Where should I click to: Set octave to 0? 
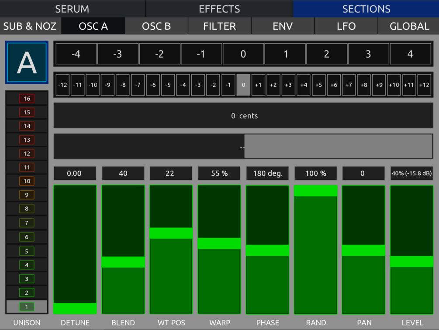243,54
